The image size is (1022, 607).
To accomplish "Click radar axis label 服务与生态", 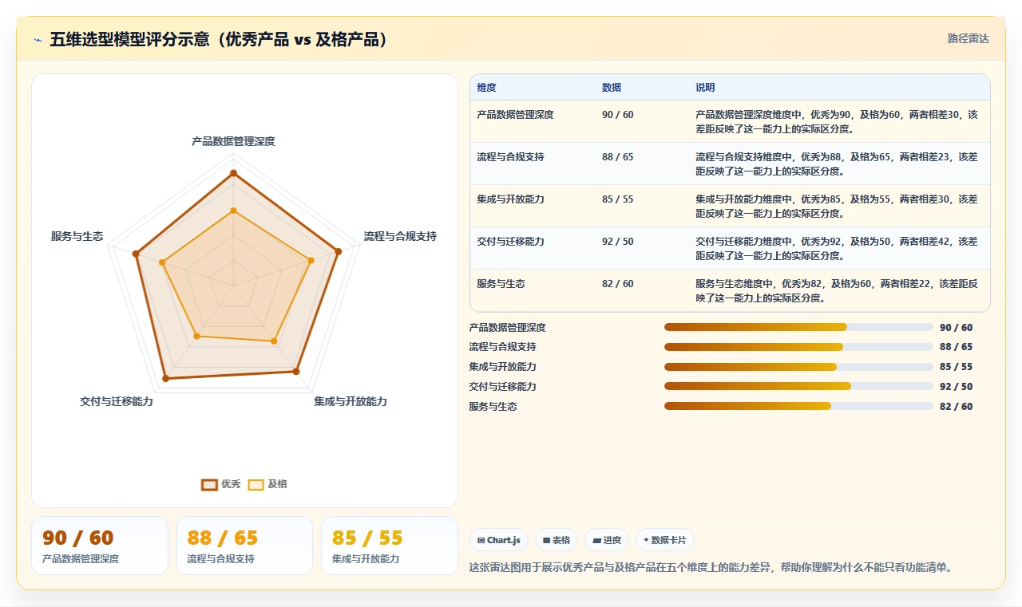I will coord(77,236).
